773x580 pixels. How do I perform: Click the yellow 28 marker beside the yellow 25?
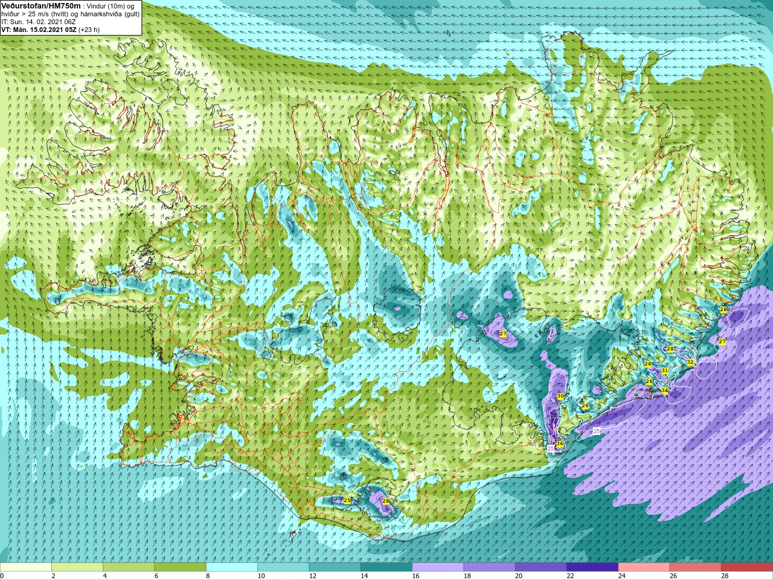click(386, 501)
